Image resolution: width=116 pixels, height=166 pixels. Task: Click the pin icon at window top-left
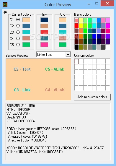click(x=5, y=12)
